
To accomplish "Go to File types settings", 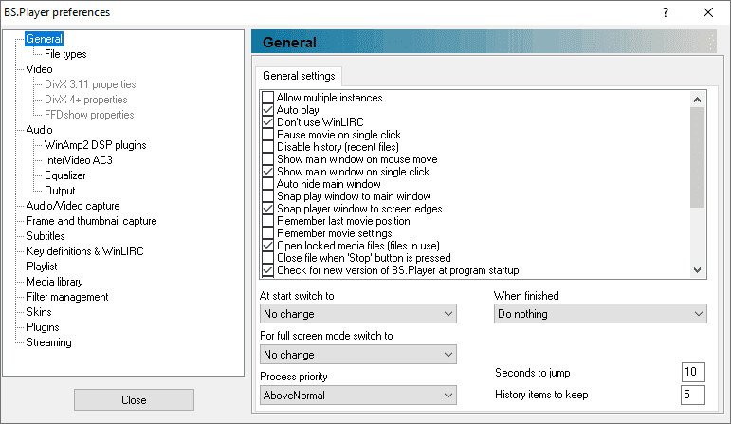I will point(65,54).
